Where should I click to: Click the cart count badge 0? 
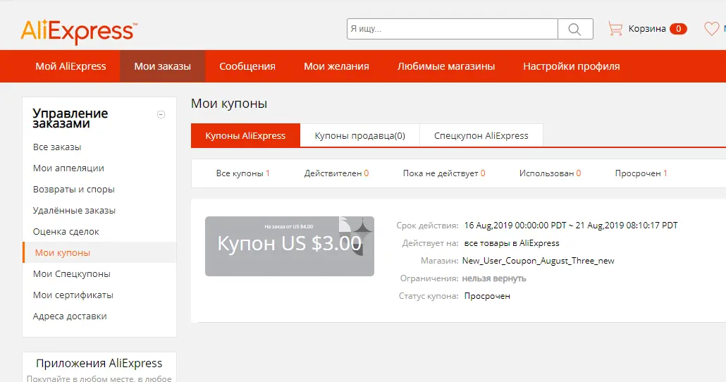click(678, 29)
